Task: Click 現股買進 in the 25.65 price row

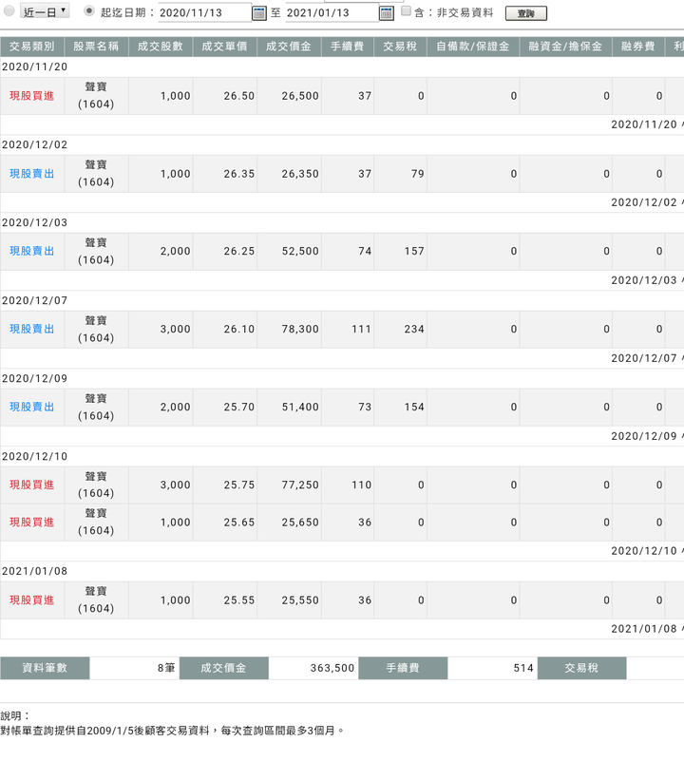Action: pos(32,523)
